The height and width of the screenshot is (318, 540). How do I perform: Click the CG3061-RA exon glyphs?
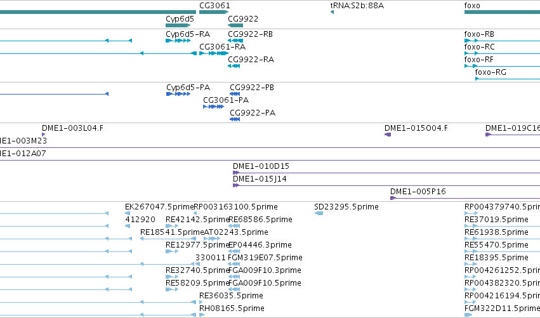[x=214, y=53]
